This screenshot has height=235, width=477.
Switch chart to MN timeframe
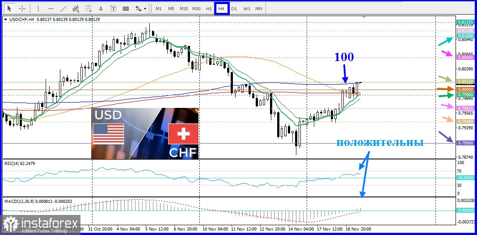[258, 9]
